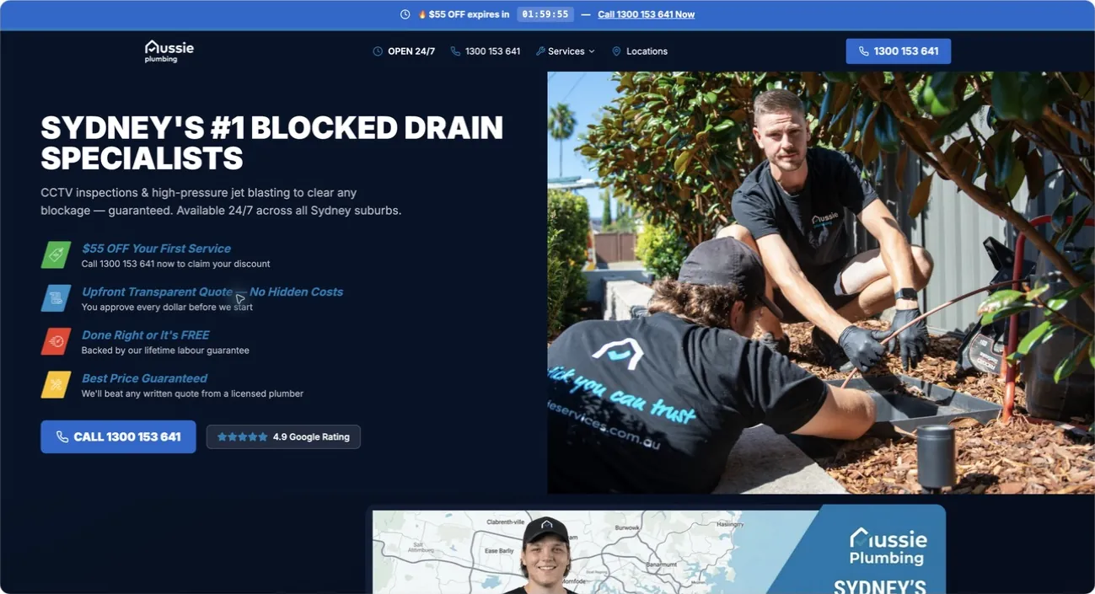Viewport: 1095px width, 594px height.
Task: Click the plumbers hero photo
Action: 821,282
